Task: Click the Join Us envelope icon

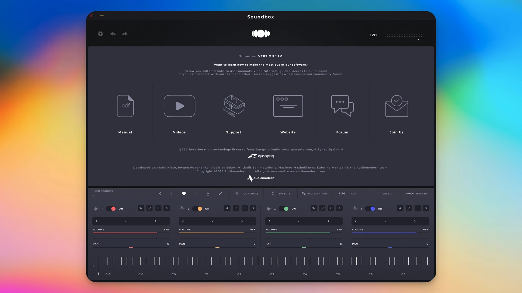Action: [x=396, y=106]
